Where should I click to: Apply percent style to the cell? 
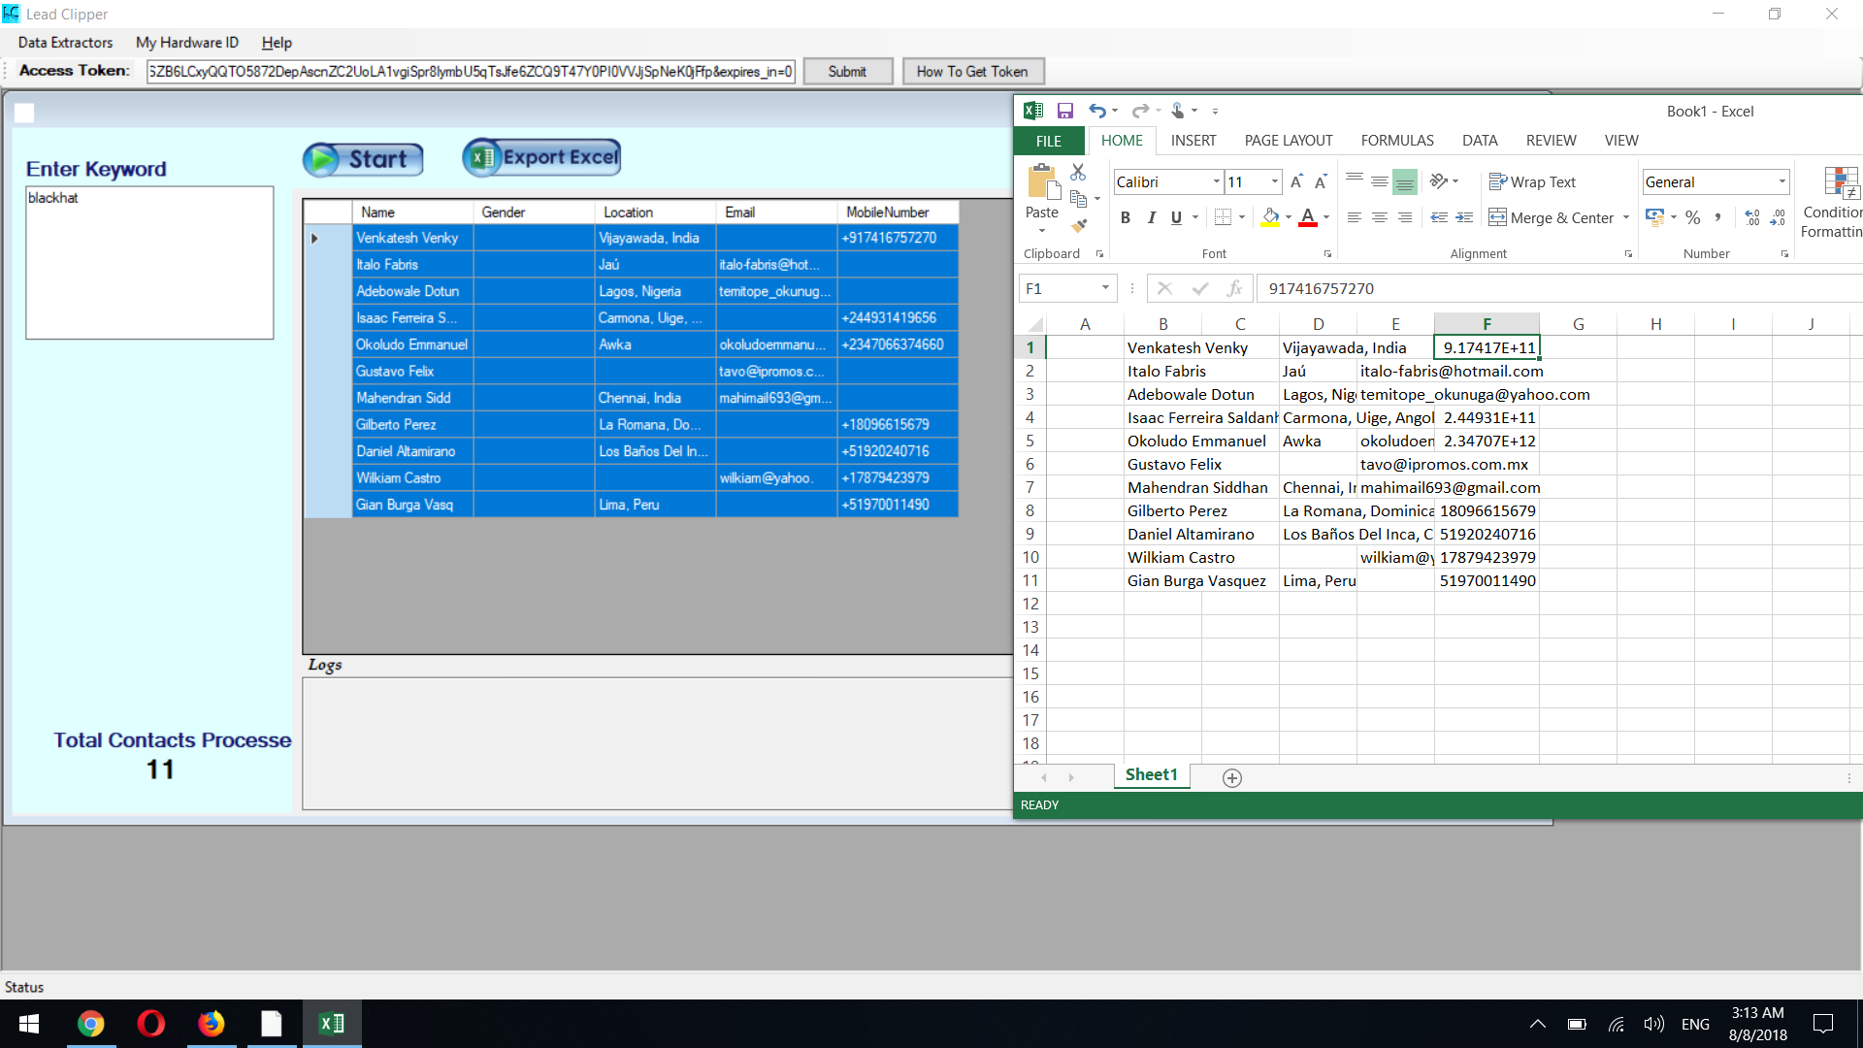click(1692, 217)
